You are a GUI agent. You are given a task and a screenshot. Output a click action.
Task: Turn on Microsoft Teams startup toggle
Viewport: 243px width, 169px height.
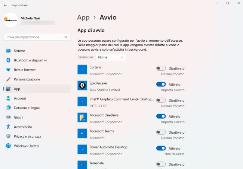coord(161,132)
